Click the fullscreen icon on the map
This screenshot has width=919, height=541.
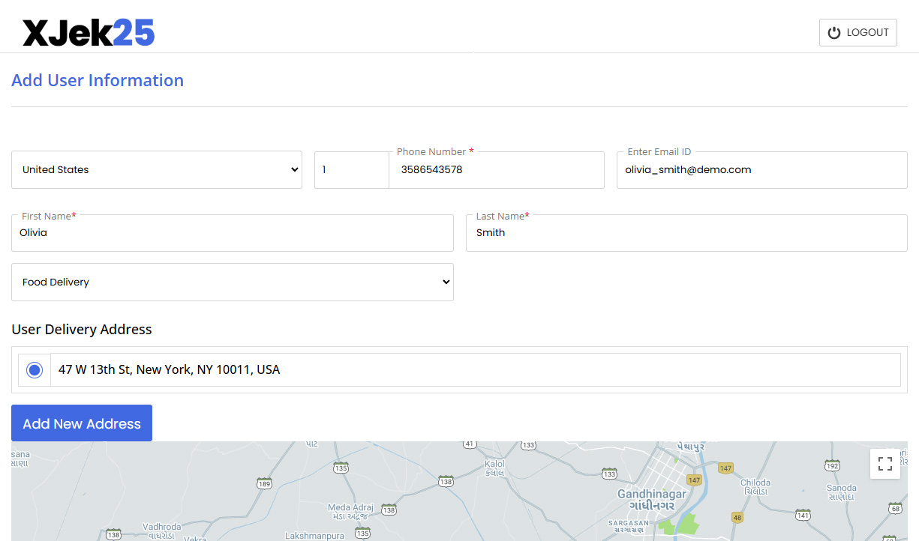(x=885, y=464)
